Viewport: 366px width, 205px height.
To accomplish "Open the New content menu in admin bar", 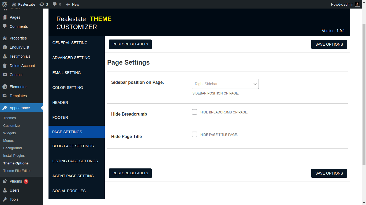I will tap(73, 4).
